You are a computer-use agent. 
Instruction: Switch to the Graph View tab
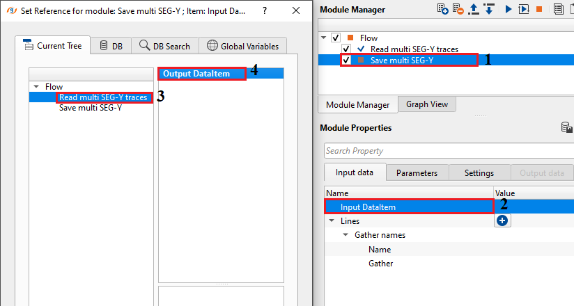click(427, 104)
